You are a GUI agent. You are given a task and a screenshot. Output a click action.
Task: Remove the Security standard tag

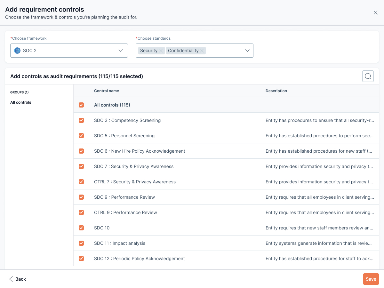[161, 51]
